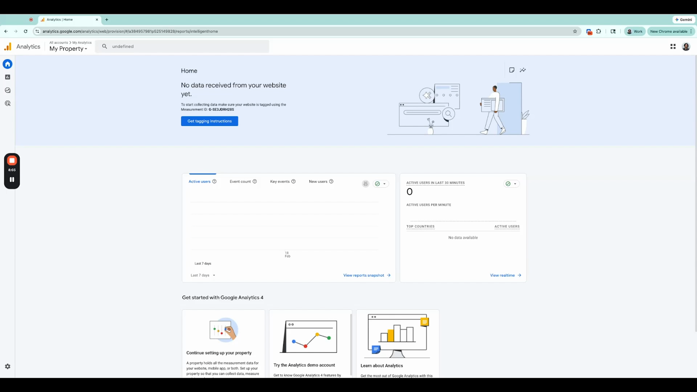
Task: Click the Top Countries column header
Action: pos(420,226)
